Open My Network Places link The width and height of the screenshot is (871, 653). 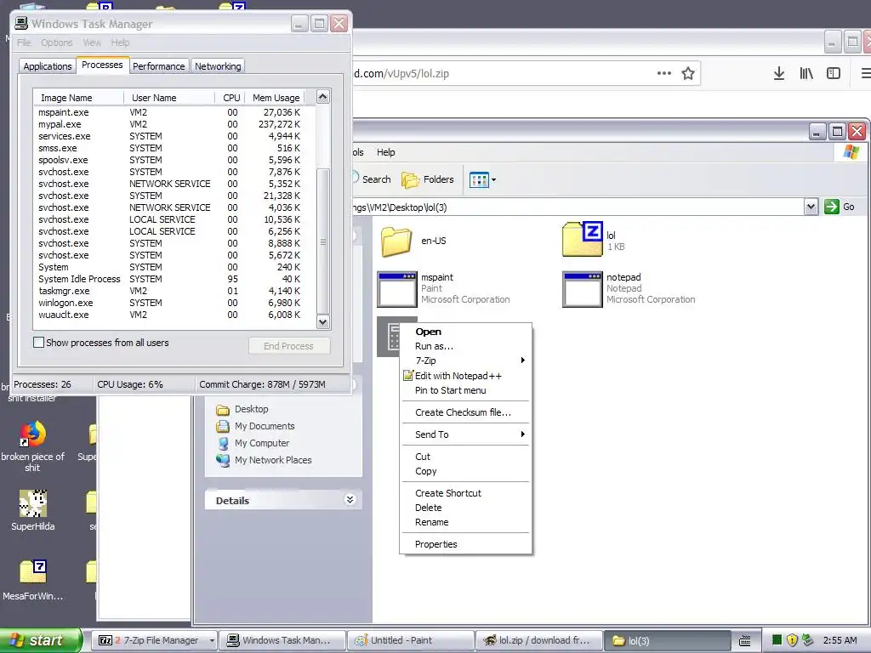coord(273,460)
